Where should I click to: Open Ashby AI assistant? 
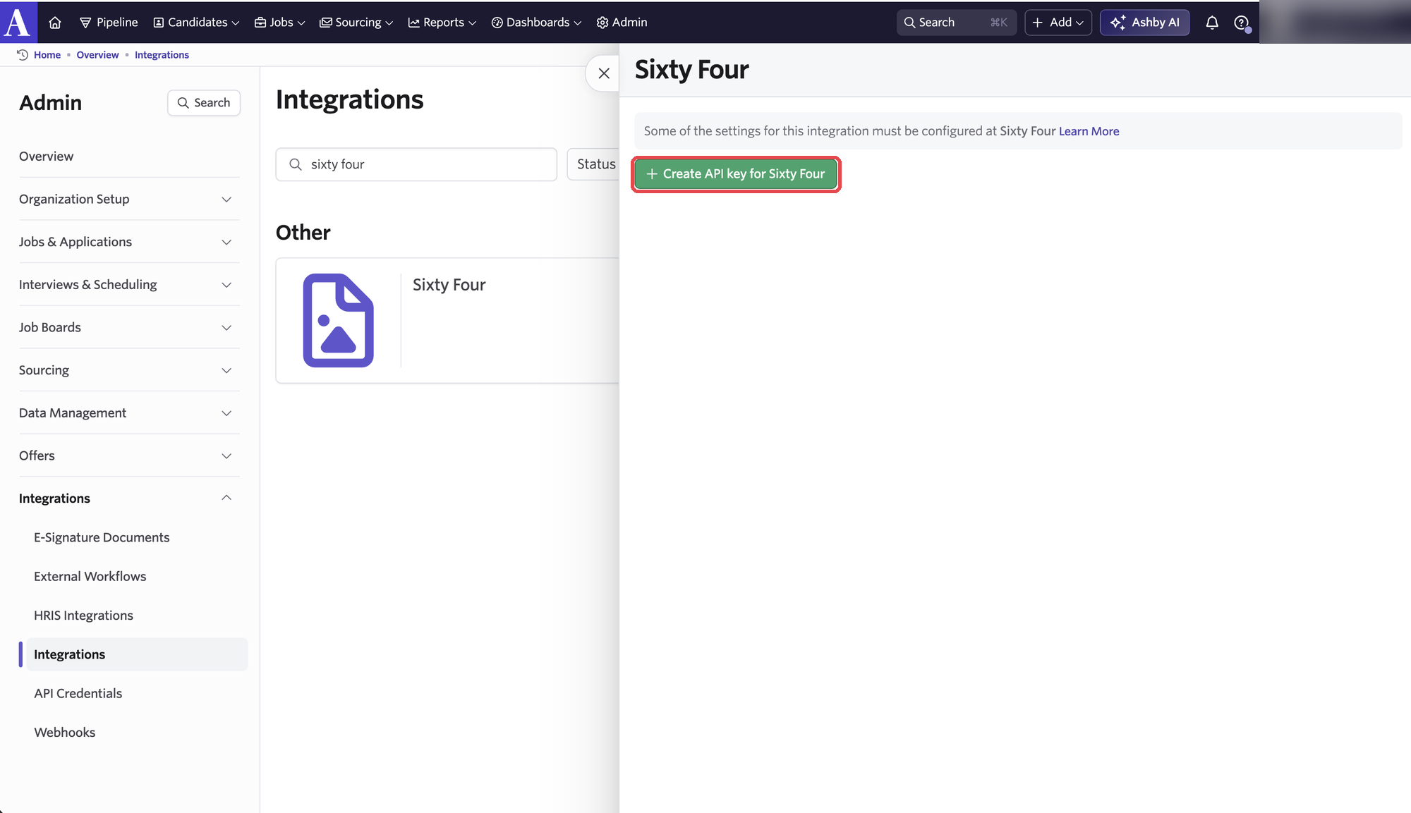(x=1145, y=23)
